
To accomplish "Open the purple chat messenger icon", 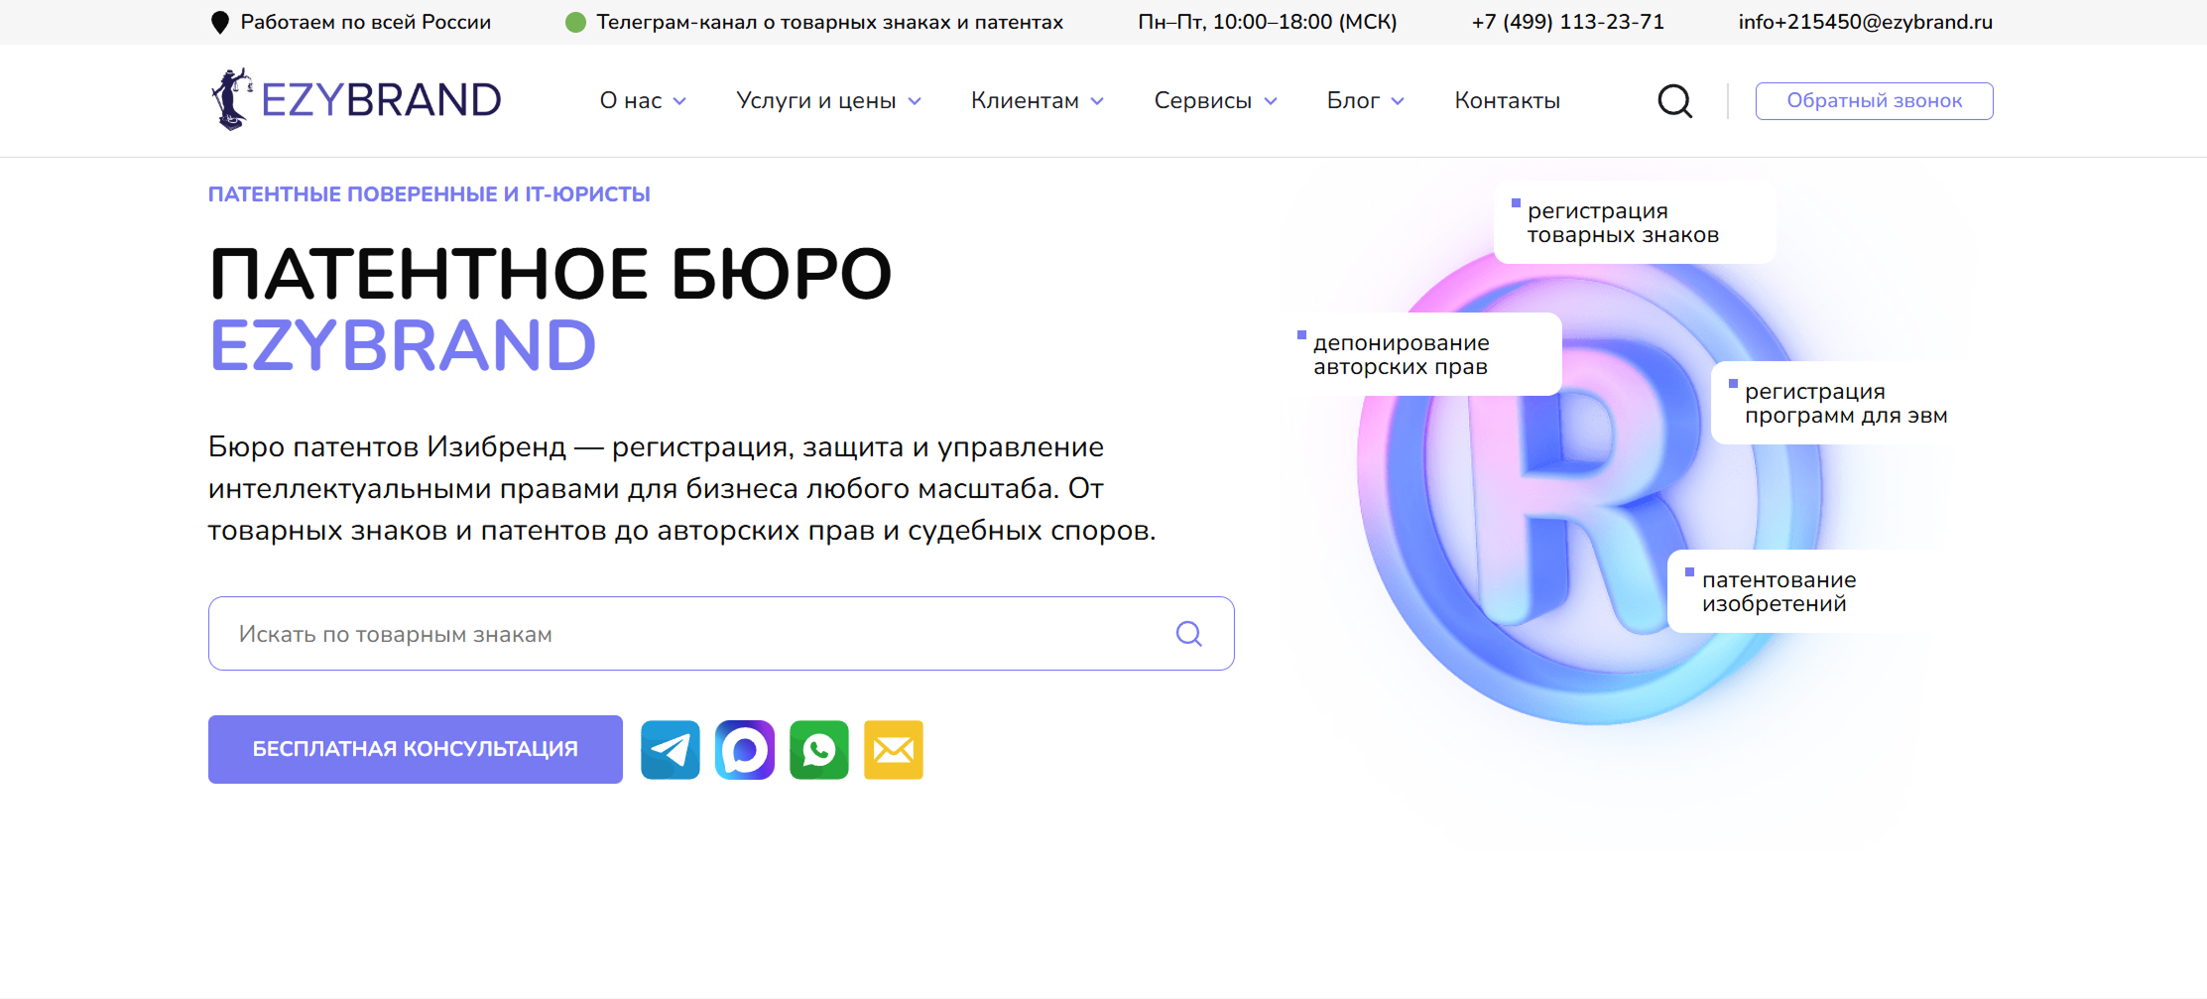I will tap(744, 750).
